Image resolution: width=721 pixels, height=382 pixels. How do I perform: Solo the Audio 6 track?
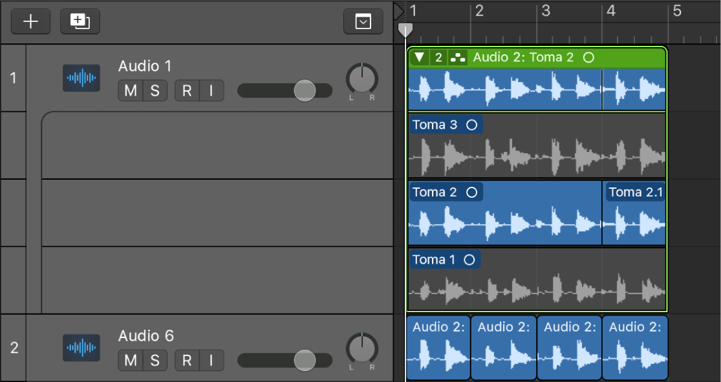point(155,360)
